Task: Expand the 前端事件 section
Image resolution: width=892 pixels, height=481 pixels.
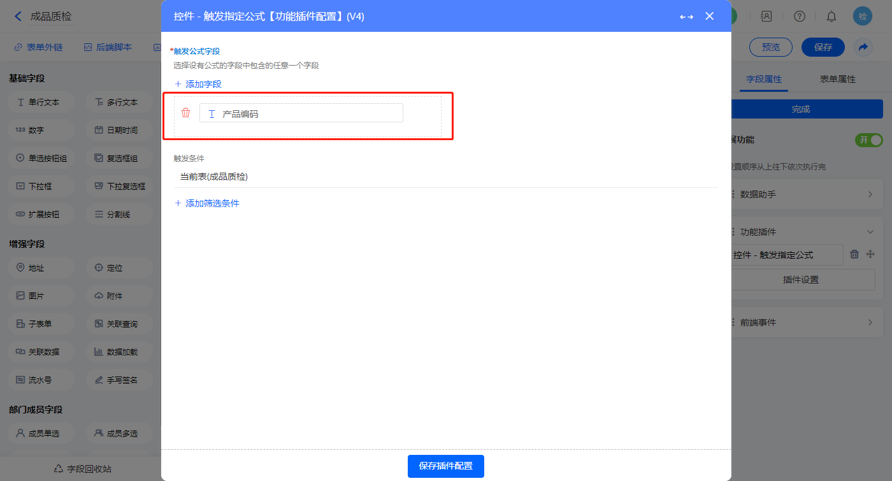Action: point(870,322)
